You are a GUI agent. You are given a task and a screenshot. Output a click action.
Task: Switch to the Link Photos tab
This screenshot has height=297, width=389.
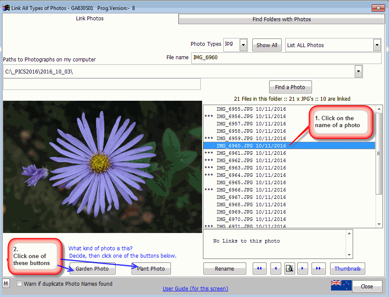pos(90,19)
